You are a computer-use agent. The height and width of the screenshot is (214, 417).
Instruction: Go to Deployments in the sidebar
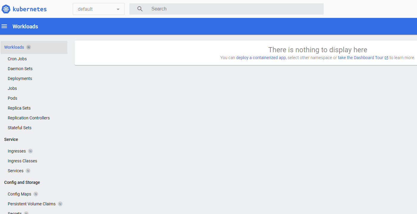pyautogui.click(x=20, y=78)
